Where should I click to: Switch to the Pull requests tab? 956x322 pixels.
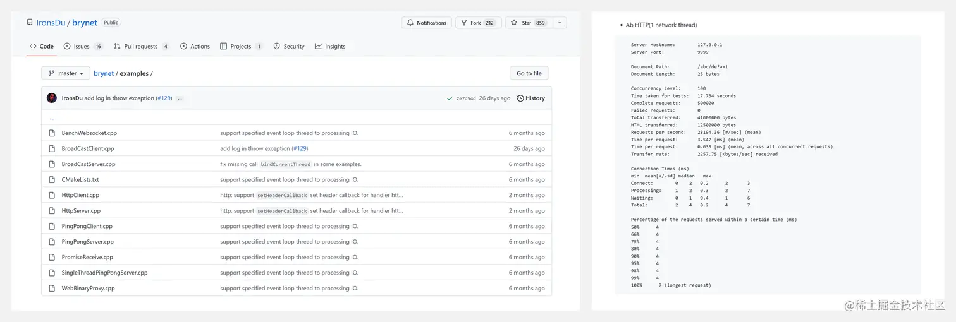pos(142,46)
